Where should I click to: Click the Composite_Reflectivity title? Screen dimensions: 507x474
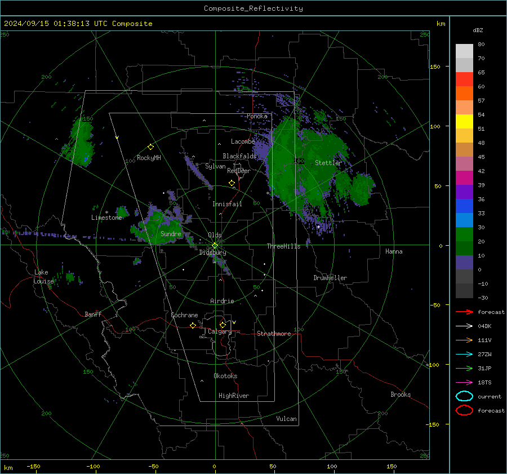click(253, 8)
